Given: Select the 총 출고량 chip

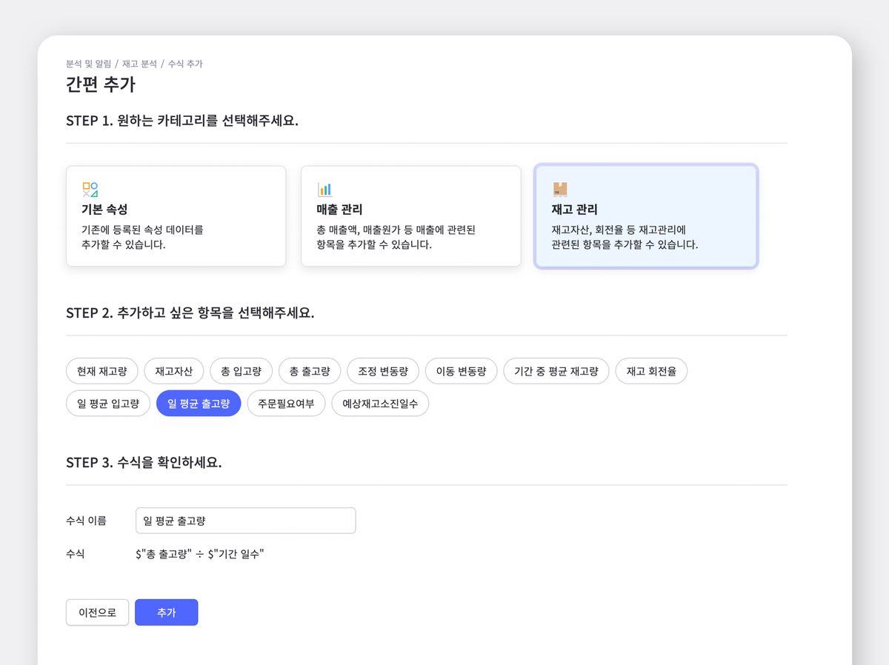Looking at the screenshot, I should (310, 371).
